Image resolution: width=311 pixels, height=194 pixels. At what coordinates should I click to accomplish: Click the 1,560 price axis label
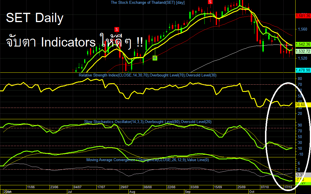303,29
